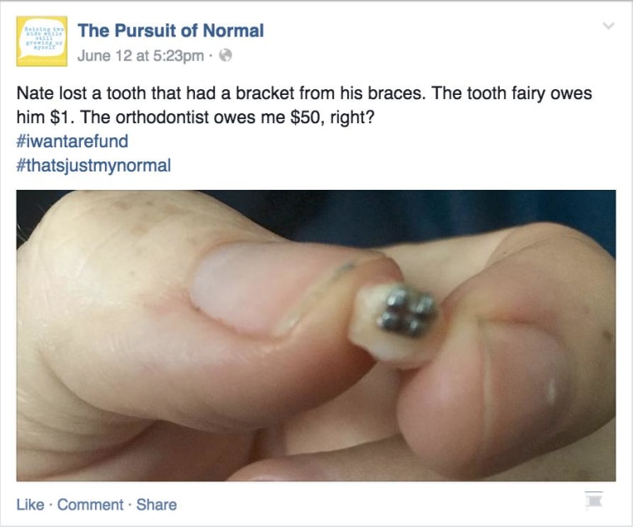This screenshot has width=633, height=527.
Task: Click the post text about Nate's tooth
Action: click(x=304, y=105)
